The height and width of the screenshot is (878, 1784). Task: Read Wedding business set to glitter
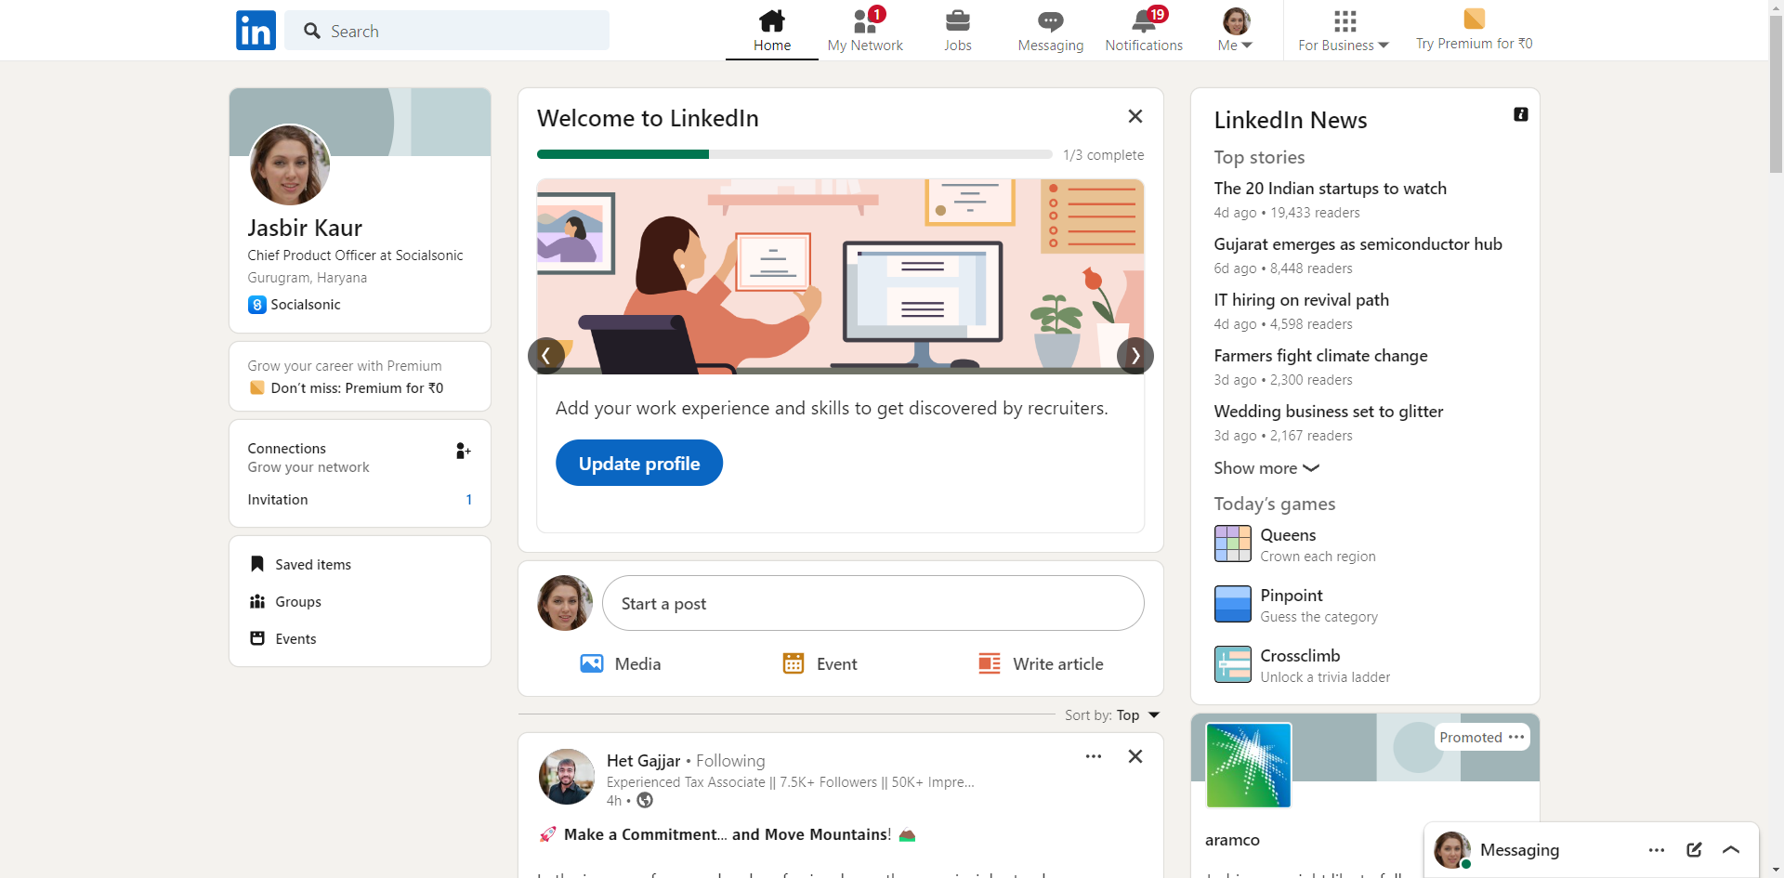(1329, 412)
